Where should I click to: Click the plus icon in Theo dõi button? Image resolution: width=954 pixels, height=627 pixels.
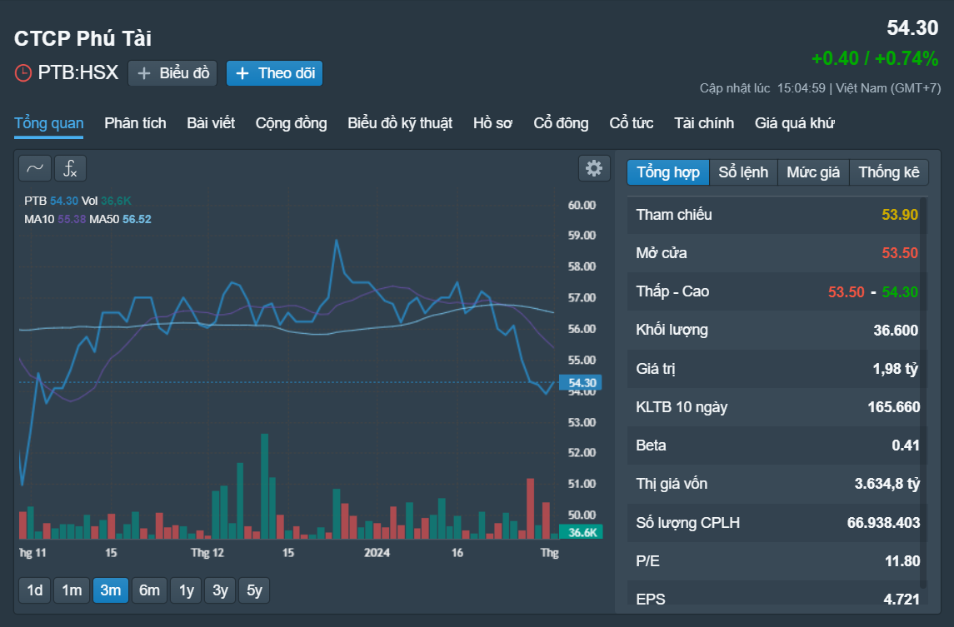pyautogui.click(x=242, y=73)
